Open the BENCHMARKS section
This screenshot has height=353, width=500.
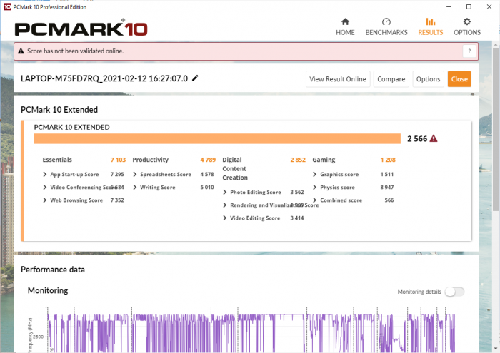click(386, 26)
